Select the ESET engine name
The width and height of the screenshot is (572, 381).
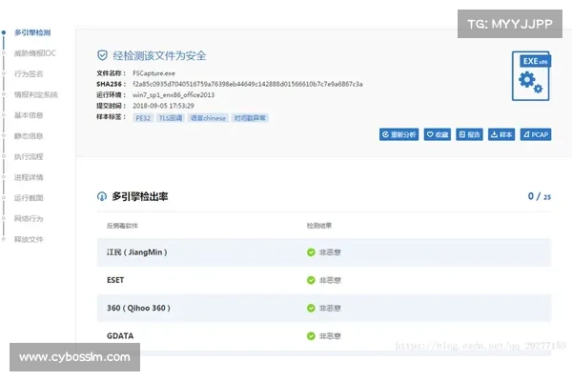click(x=115, y=280)
